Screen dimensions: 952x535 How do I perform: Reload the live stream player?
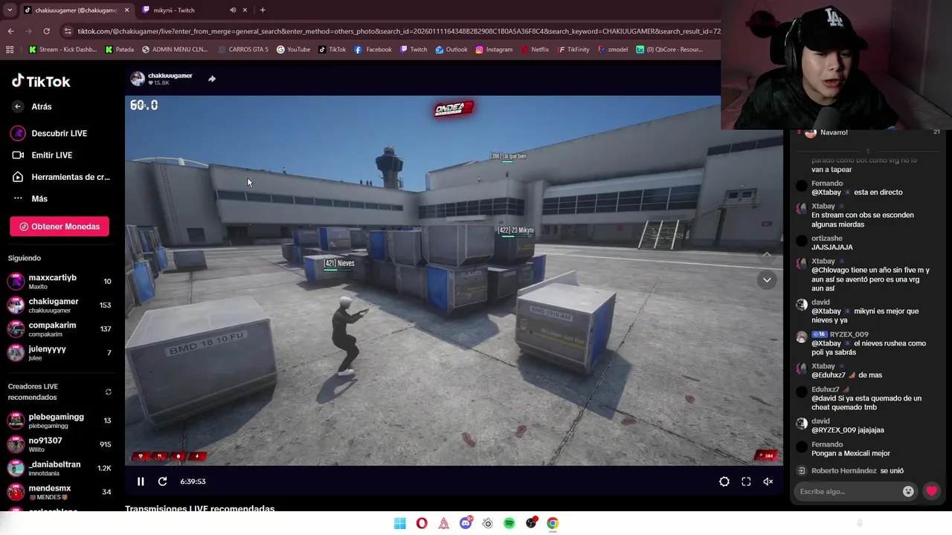[x=162, y=481]
